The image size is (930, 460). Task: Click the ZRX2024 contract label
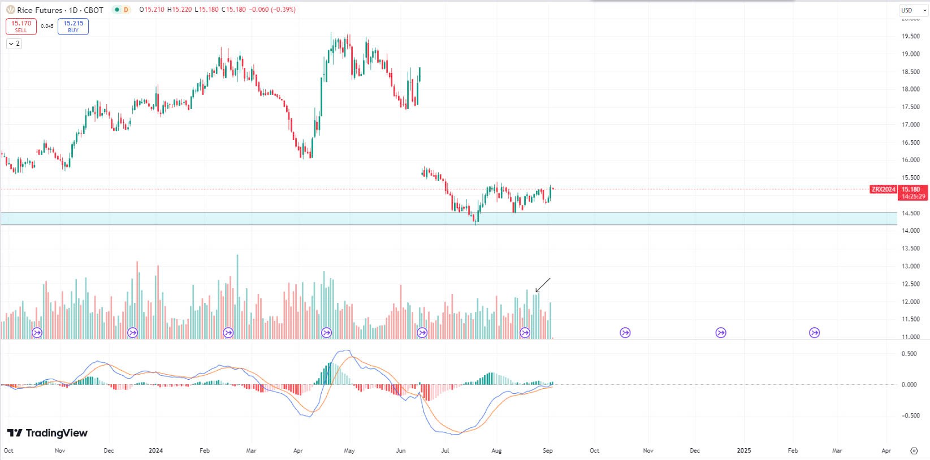[883, 189]
